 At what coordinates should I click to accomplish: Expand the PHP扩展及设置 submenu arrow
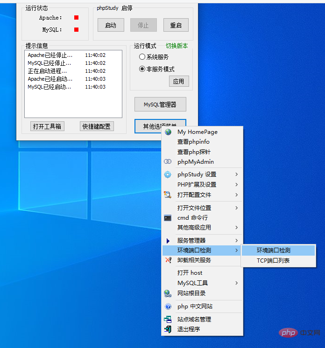(x=237, y=184)
